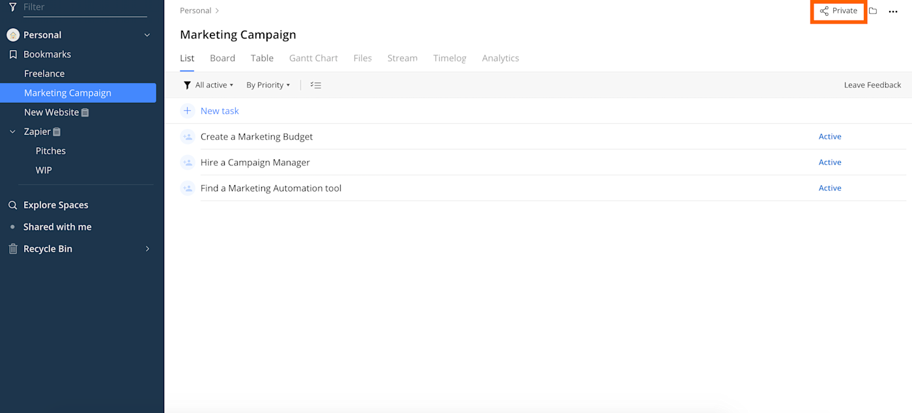Change status Active of Automation tool task
The image size is (912, 413).
830,188
